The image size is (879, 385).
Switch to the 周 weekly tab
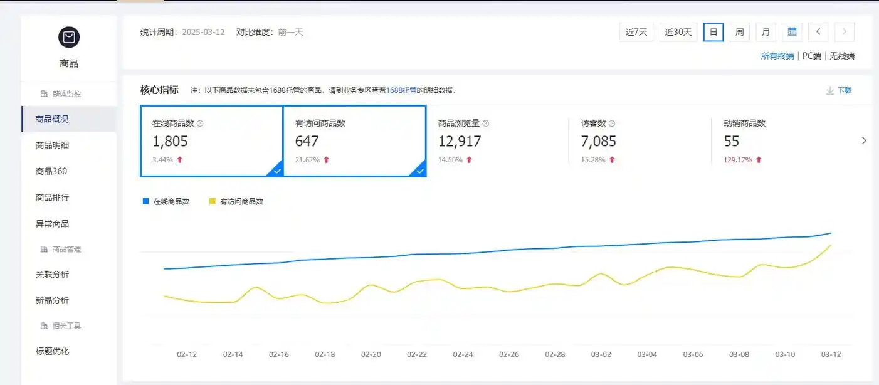click(739, 31)
